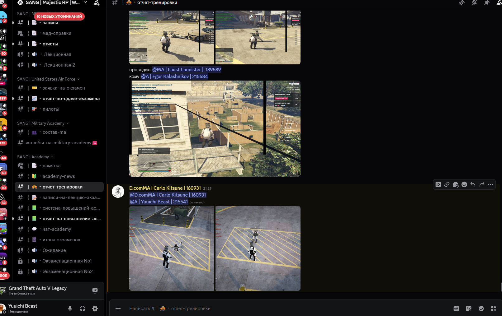Join the Экзаменационная No1 locked voice channel

[x=59, y=261]
